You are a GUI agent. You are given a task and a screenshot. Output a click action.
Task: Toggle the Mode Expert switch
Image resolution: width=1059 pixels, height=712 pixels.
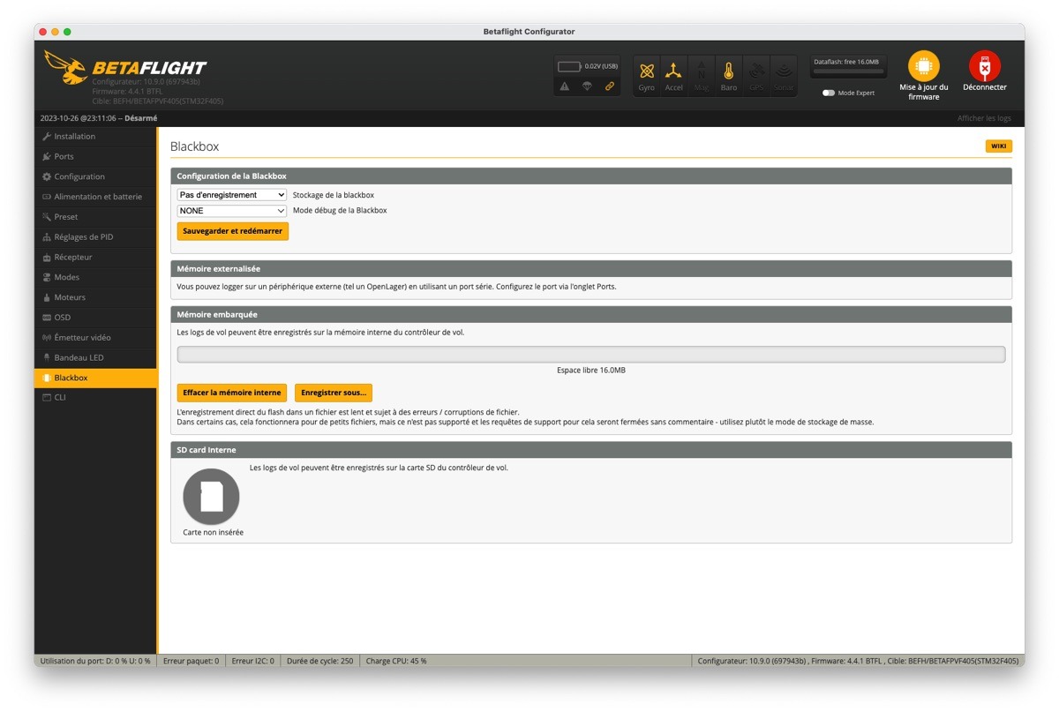[829, 93]
